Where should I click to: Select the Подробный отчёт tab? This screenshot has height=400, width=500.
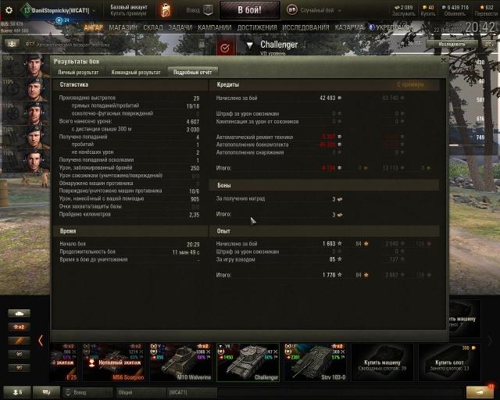pos(193,73)
